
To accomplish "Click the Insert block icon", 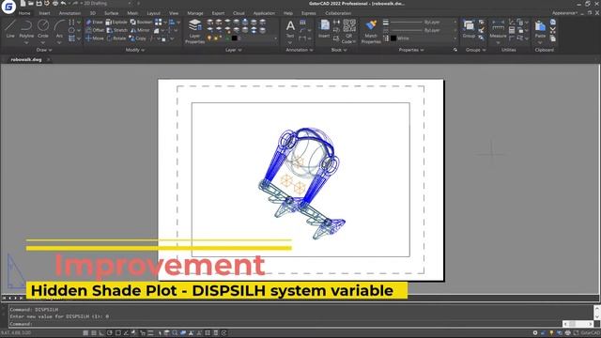I will (x=324, y=29).
